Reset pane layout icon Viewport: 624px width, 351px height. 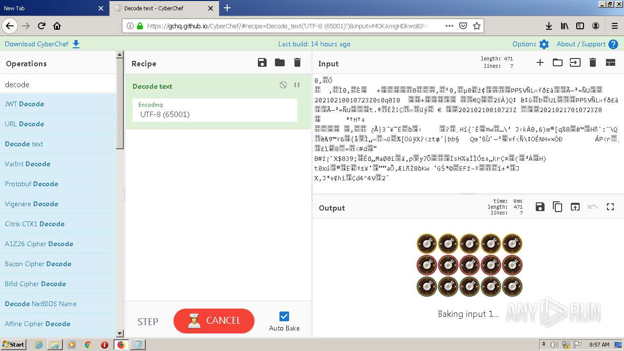(x=610, y=62)
